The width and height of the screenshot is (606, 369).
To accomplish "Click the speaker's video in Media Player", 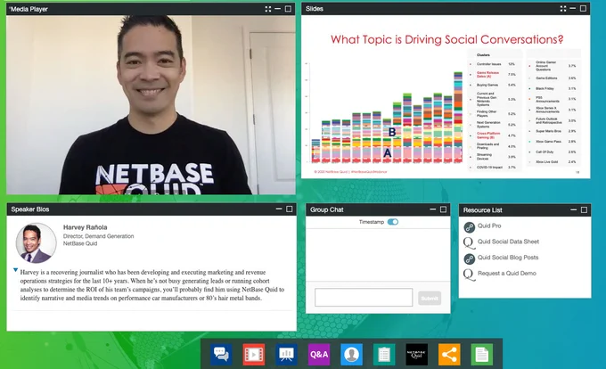I will (x=151, y=104).
